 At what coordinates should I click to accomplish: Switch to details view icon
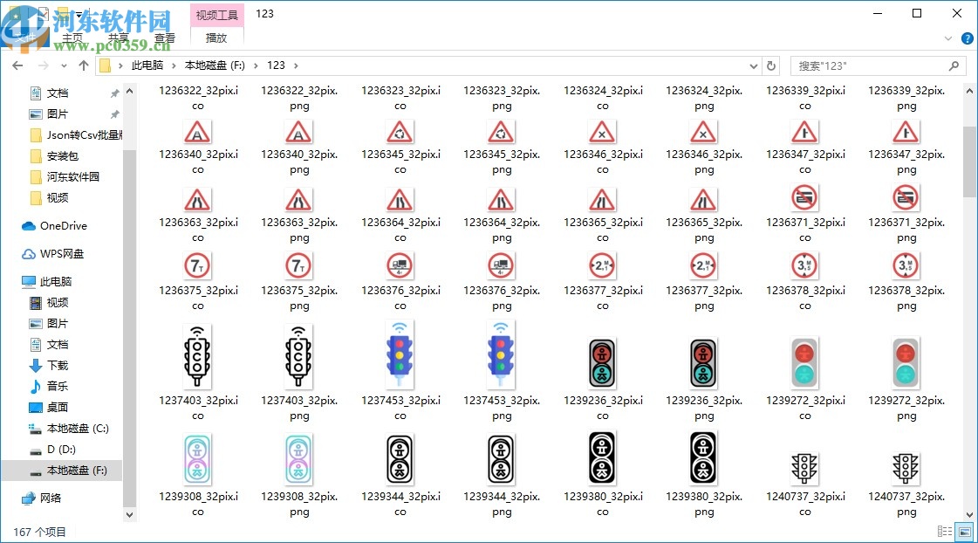coord(945,532)
